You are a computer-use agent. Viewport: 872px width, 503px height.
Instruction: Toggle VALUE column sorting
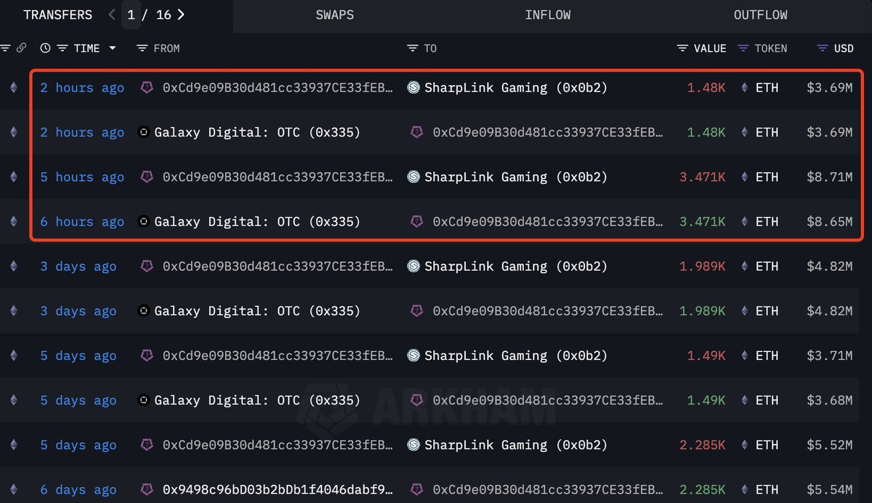[x=709, y=48]
